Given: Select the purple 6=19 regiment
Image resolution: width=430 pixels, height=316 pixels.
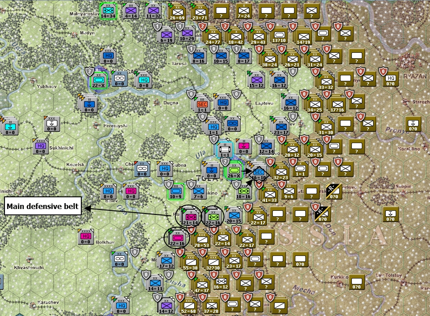Looking at the screenshot, I should click(166, 35).
